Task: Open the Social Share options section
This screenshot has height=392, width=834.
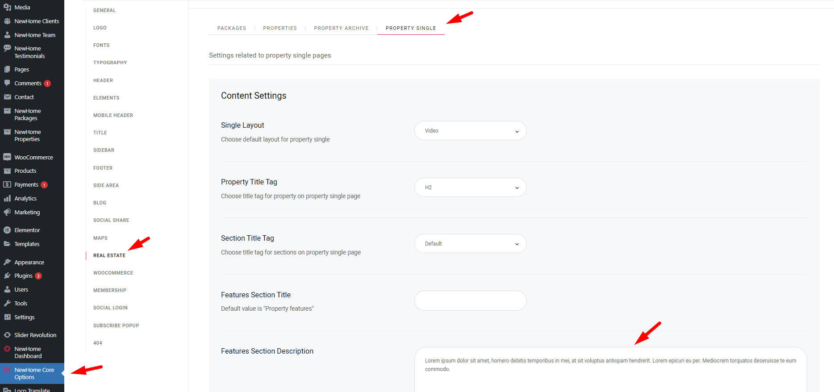Action: [x=111, y=220]
